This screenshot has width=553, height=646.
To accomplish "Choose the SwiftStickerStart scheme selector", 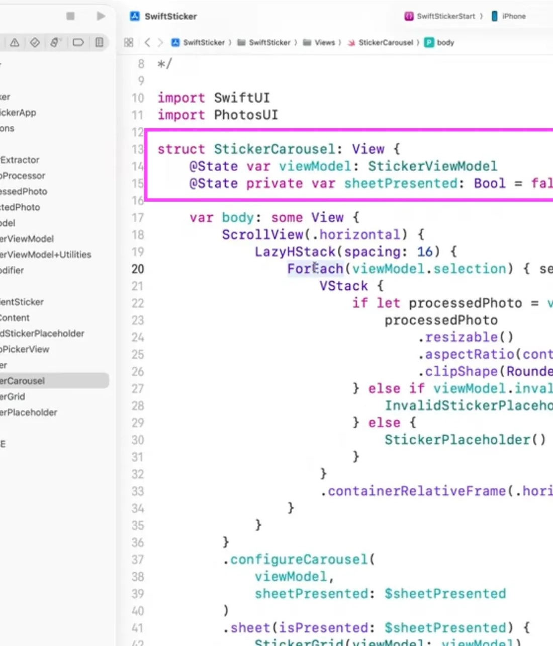I will (440, 16).
